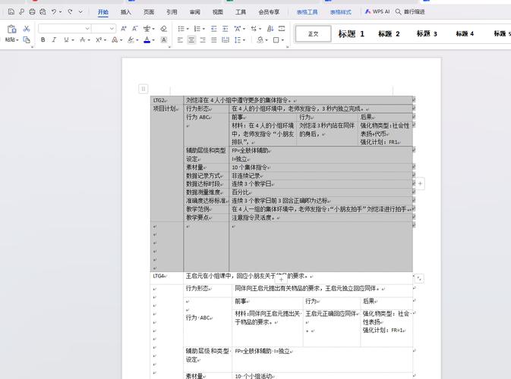Click the sort (A-Z) icon
The image size is (511, 379).
click(270, 29)
